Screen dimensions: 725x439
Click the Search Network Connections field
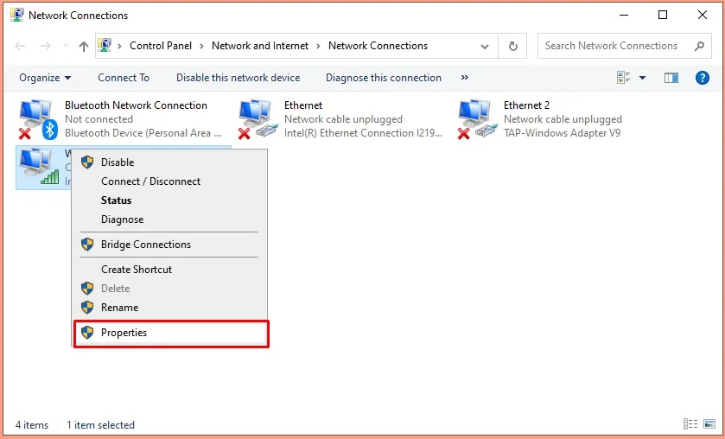[614, 47]
